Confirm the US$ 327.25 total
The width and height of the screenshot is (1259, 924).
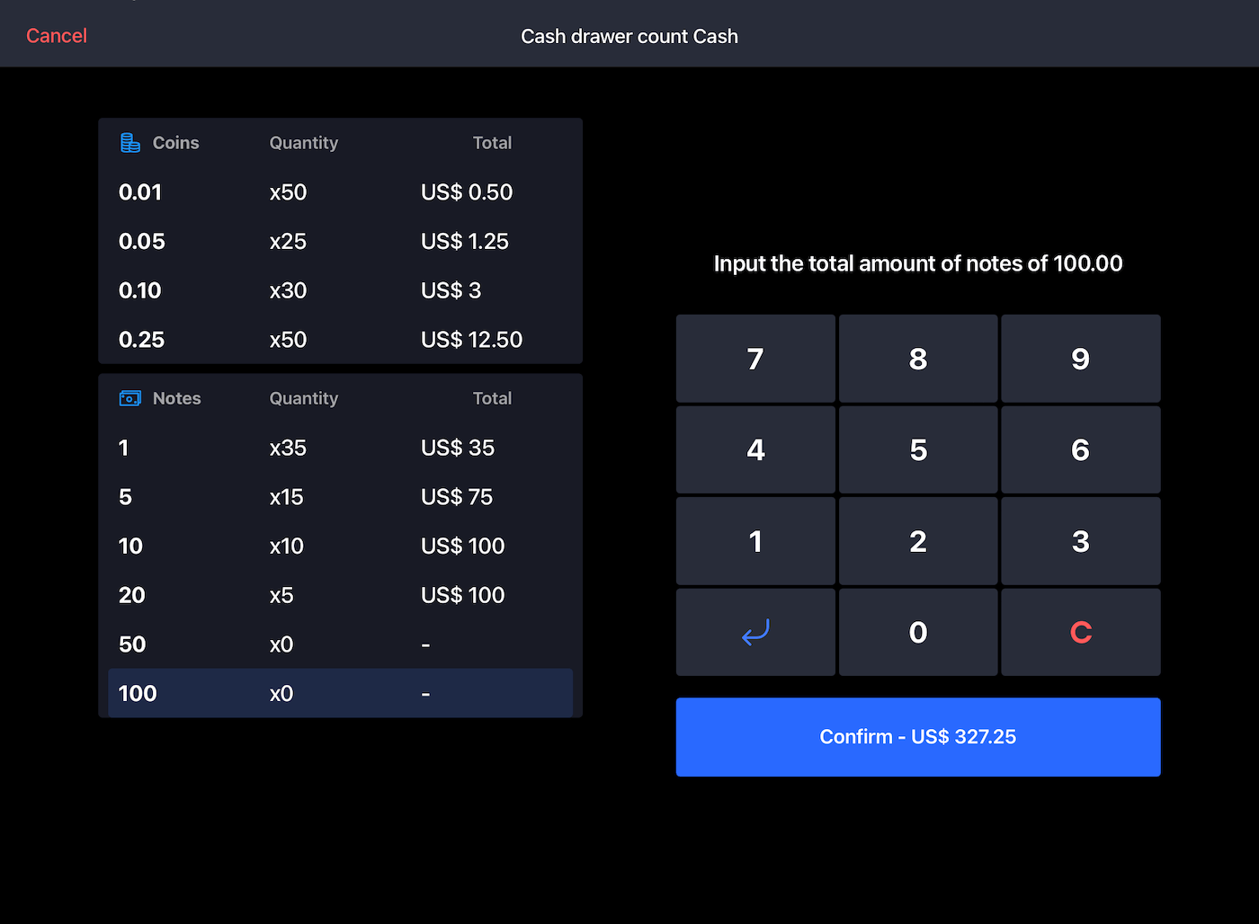(917, 737)
